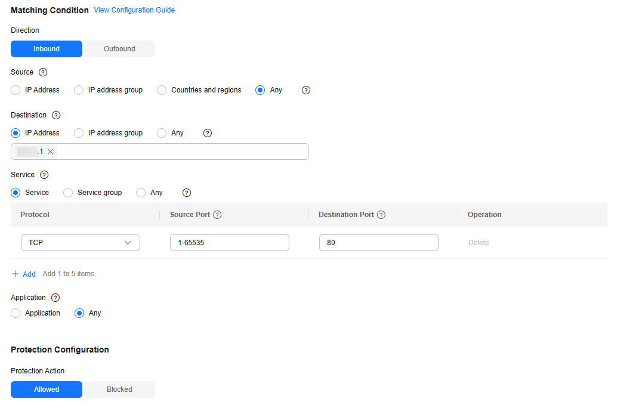The image size is (636, 405).
Task: Remove the destination IP address tag
Action: click(51, 152)
